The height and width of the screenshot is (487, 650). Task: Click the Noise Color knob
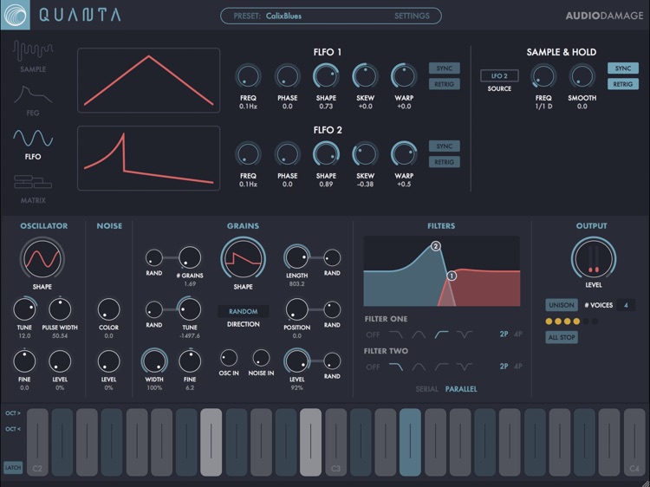(x=108, y=309)
